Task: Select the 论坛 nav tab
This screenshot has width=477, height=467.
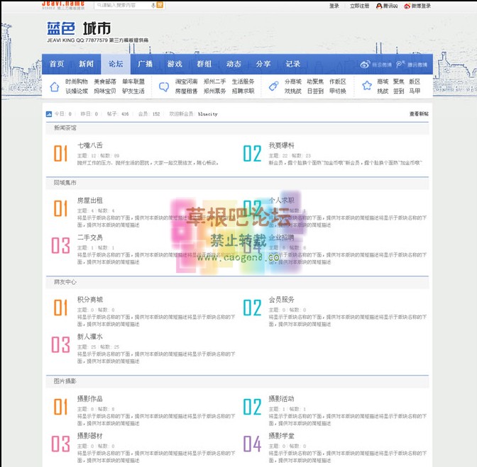Action: pyautogui.click(x=116, y=64)
